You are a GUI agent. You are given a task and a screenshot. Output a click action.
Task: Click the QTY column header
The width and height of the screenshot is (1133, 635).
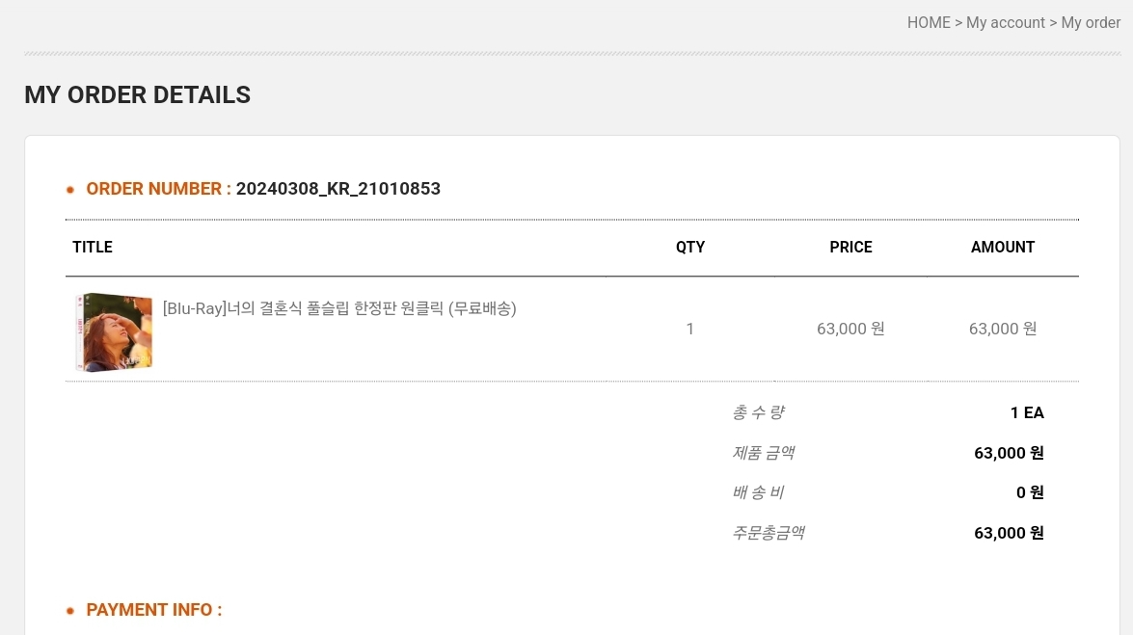click(690, 248)
